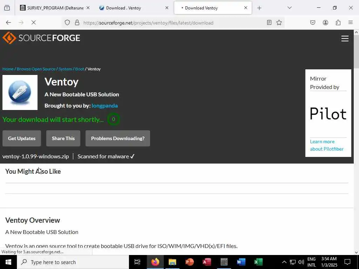This screenshot has height=269, width=359.
Task: Close the Download . Ventoy tab
Action: (167, 8)
